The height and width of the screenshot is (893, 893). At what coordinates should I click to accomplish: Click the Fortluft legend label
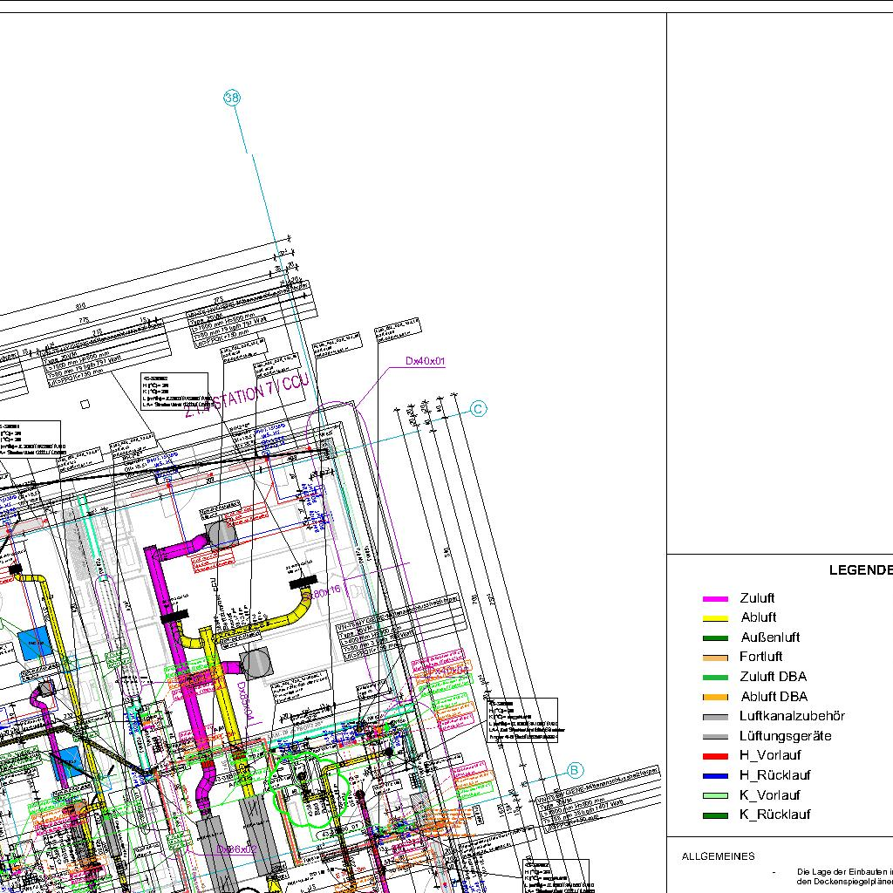point(760,657)
